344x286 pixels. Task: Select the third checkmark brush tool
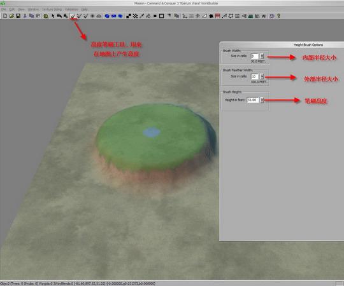(86, 16)
